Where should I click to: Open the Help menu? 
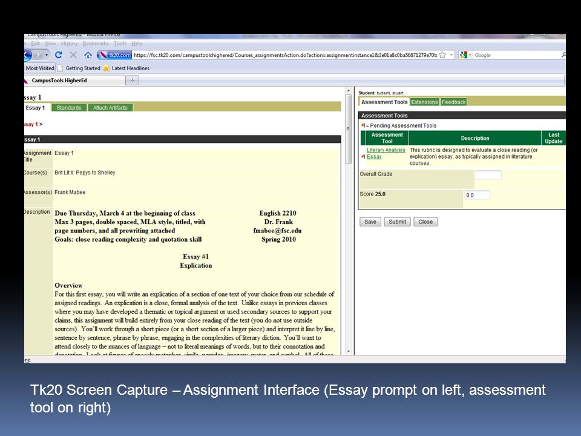point(137,44)
